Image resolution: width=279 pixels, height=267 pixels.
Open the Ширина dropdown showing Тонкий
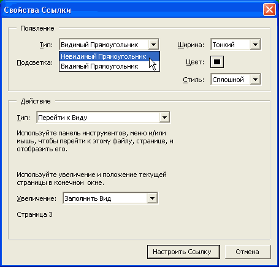[x=235, y=44]
